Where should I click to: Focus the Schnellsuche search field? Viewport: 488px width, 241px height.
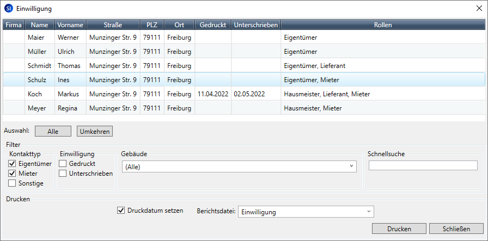click(423, 165)
